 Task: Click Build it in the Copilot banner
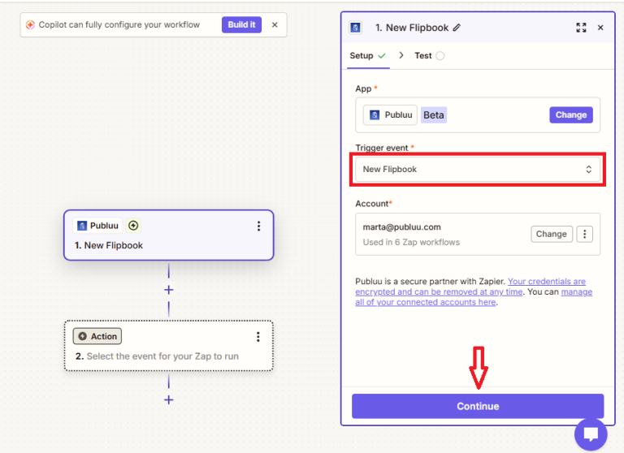click(241, 24)
